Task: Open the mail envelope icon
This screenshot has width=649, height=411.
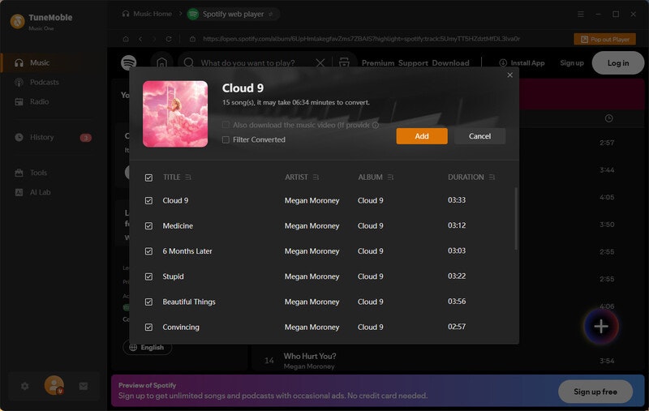Action: click(x=84, y=386)
